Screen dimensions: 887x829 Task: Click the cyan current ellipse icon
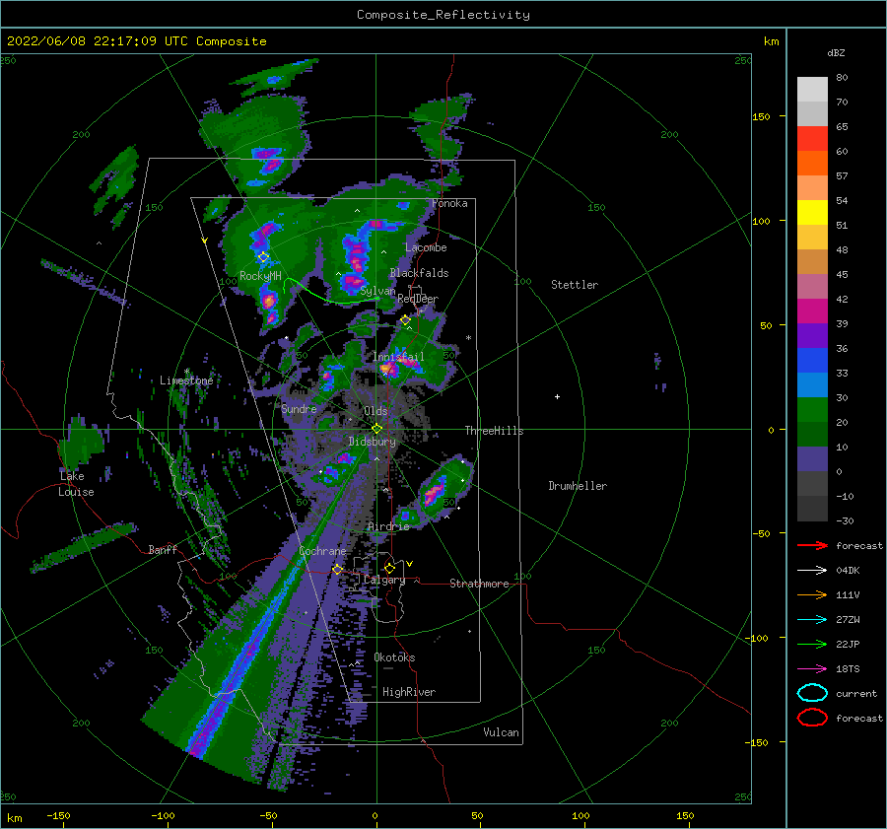[812, 693]
